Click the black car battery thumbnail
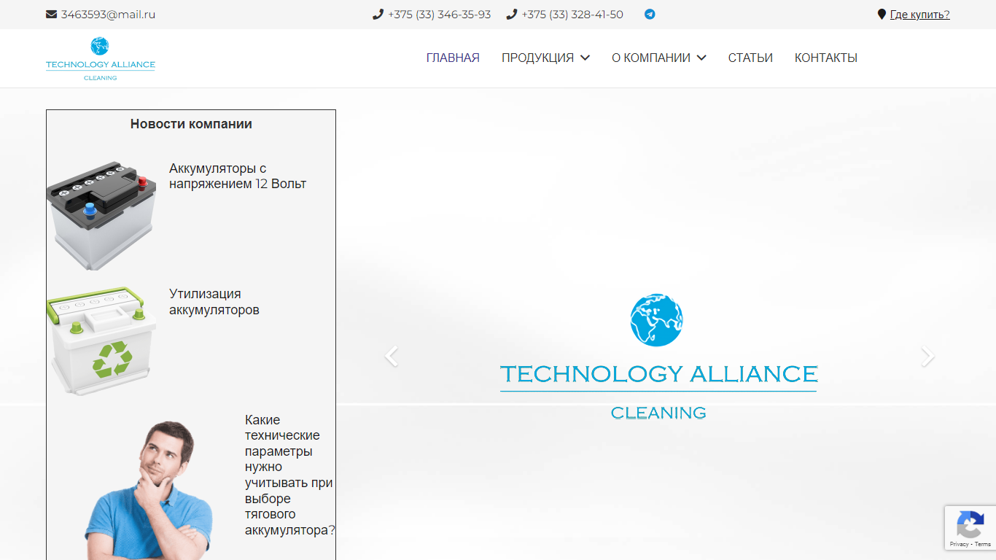This screenshot has height=560, width=996. coord(101,216)
